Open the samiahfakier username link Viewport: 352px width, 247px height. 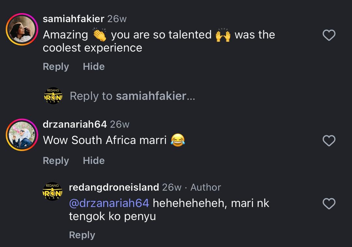click(73, 19)
